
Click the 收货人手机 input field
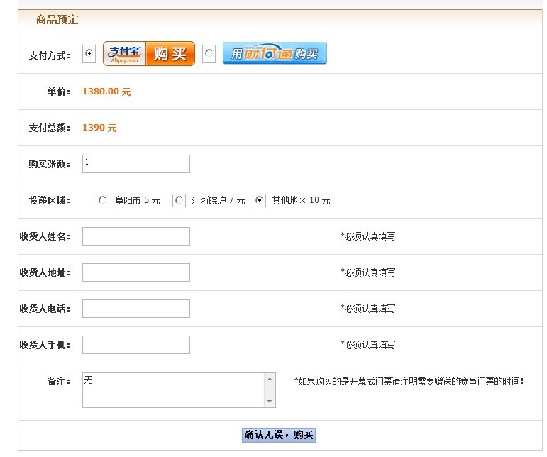(x=136, y=345)
